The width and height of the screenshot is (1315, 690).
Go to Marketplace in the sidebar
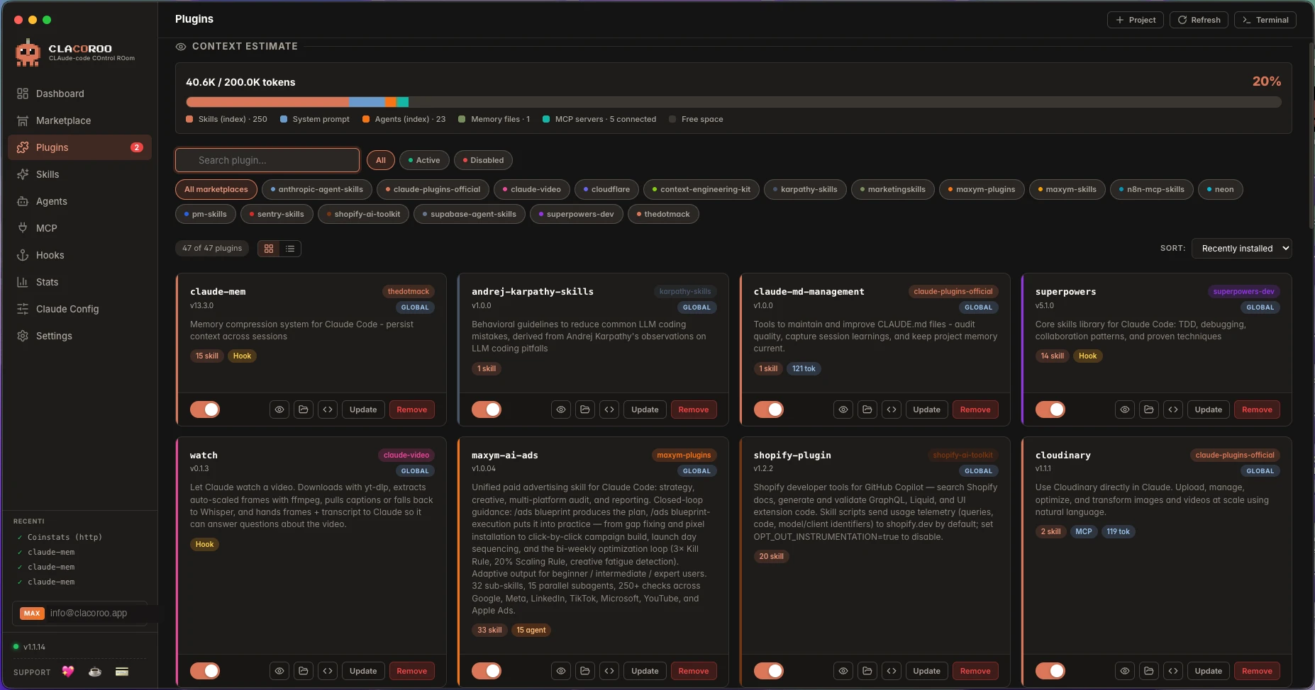(79, 120)
